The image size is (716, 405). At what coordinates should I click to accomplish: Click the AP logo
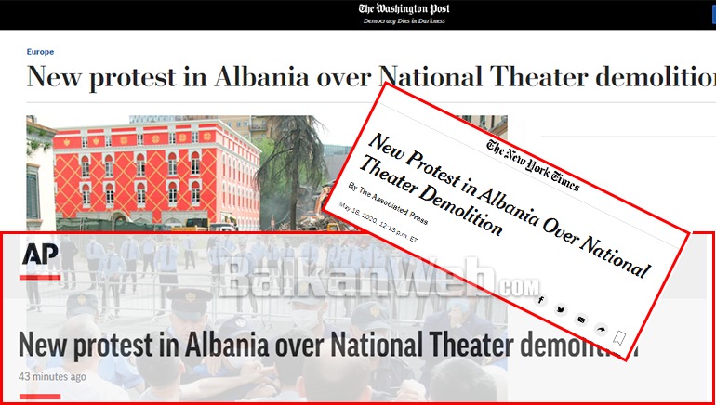(40, 255)
